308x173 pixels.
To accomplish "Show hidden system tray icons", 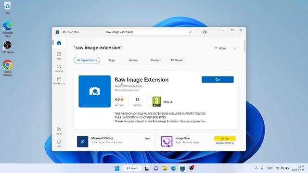I will [x=257, y=168].
